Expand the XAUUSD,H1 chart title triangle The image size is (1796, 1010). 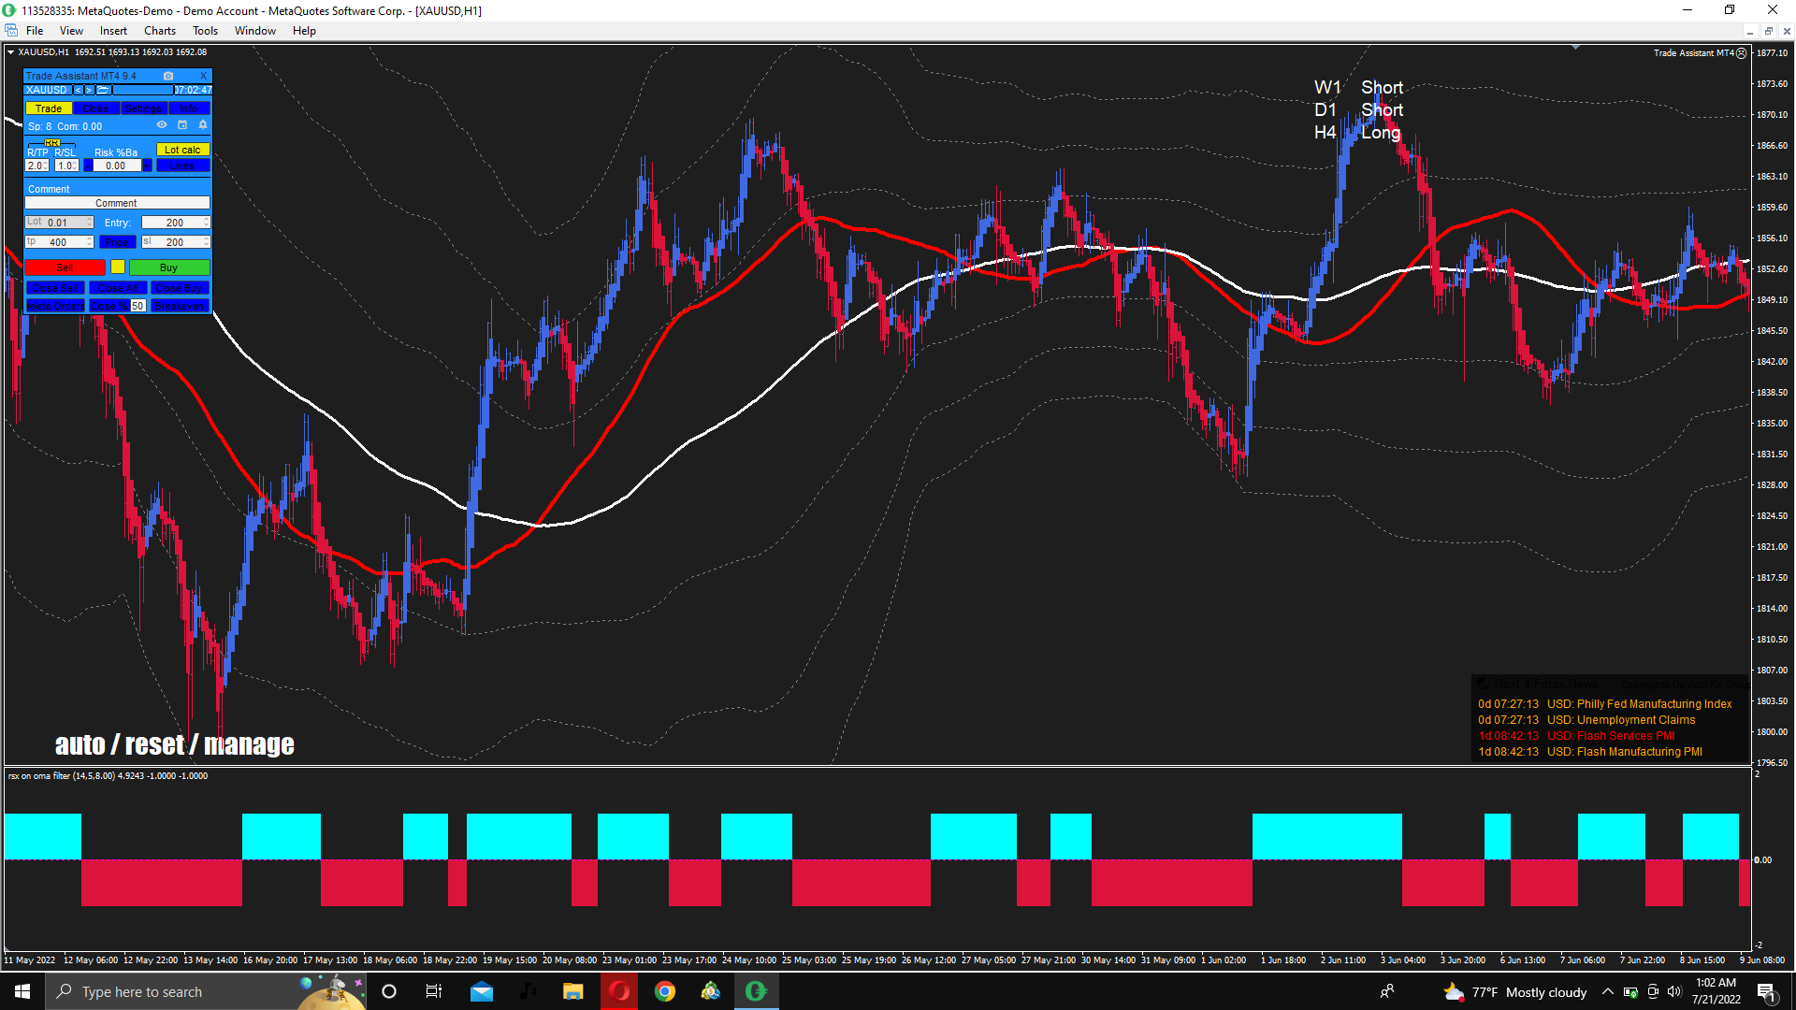(x=11, y=52)
